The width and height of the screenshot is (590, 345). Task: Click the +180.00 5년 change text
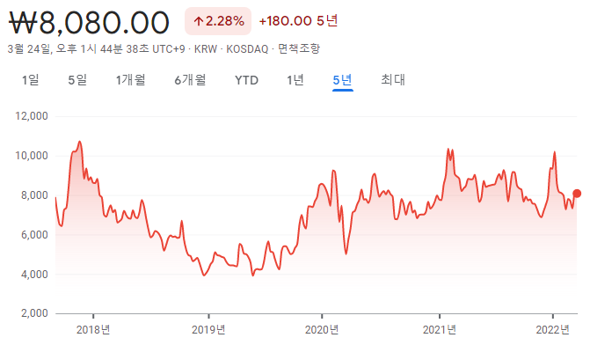298,21
